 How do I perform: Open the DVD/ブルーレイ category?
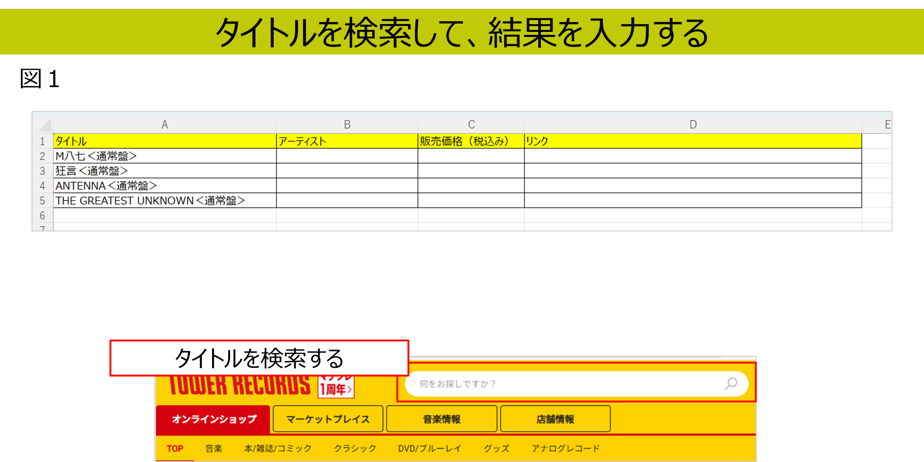pos(430,449)
